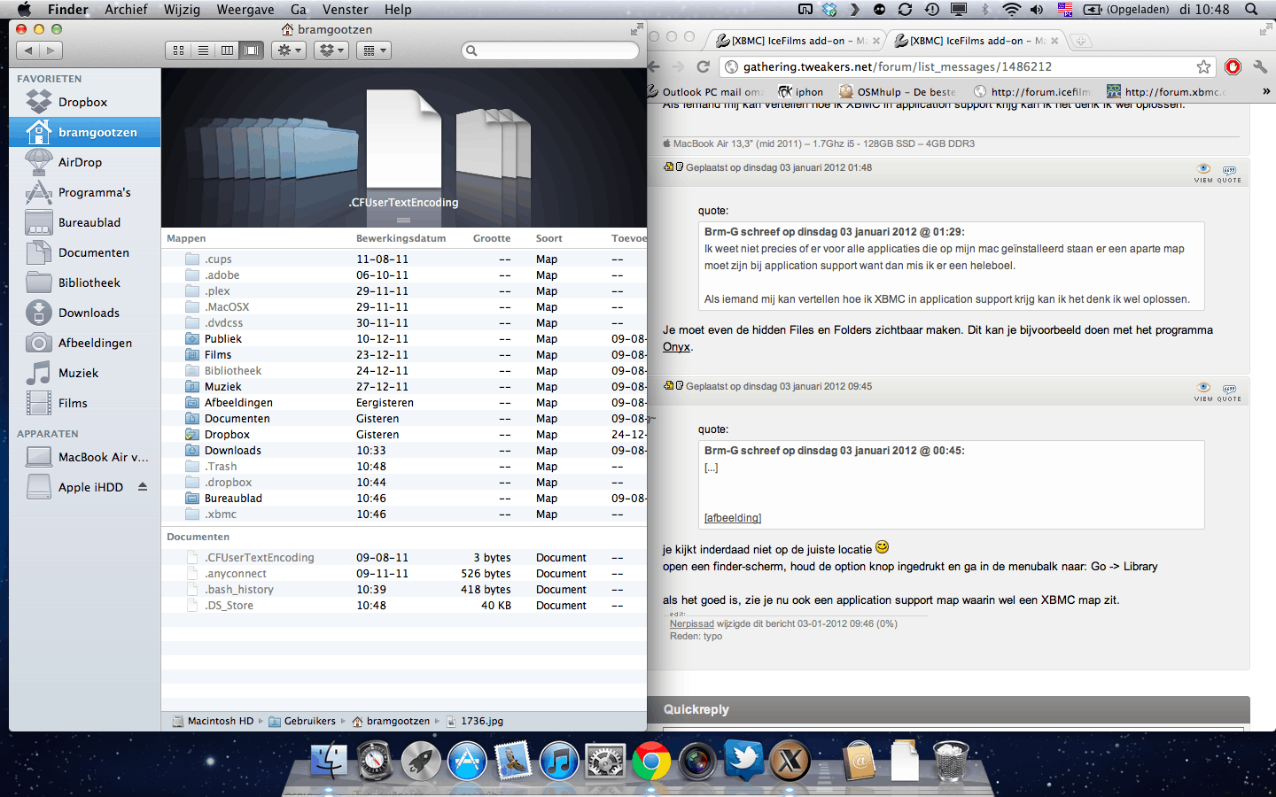Select the .cups folder row

[404, 259]
